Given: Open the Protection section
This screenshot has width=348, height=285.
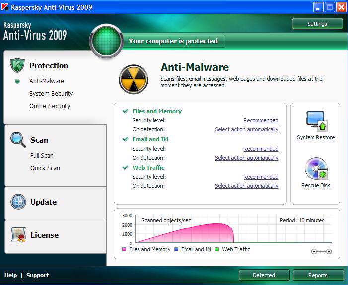Looking at the screenshot, I should coord(49,66).
